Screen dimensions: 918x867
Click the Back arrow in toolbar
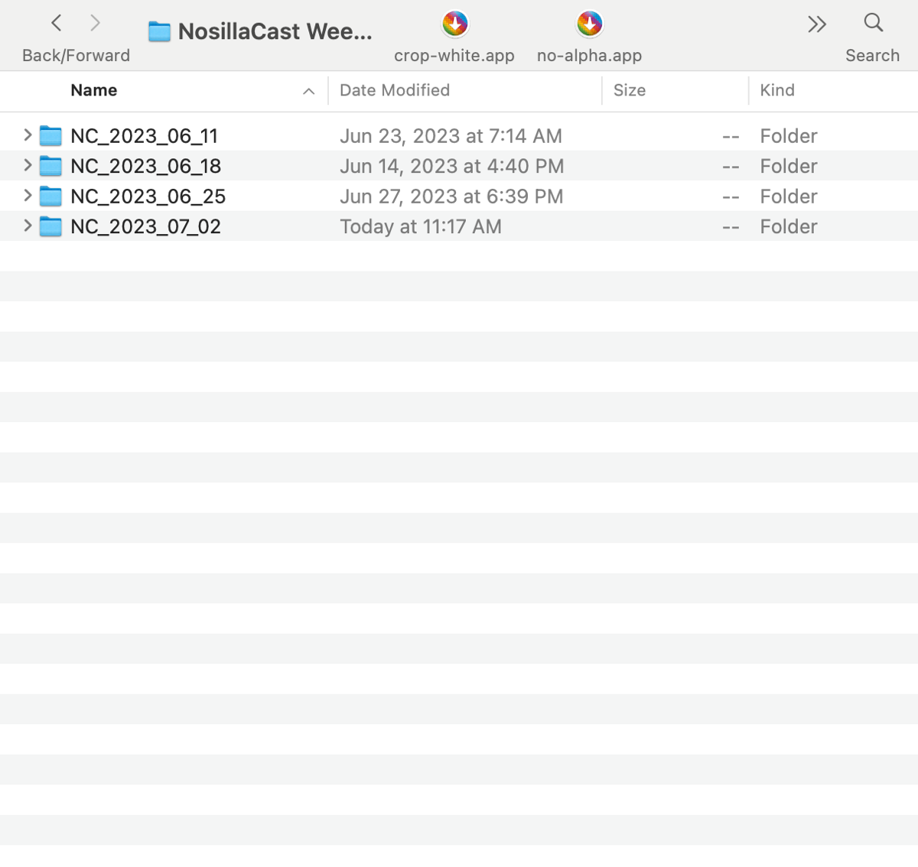coord(57,23)
